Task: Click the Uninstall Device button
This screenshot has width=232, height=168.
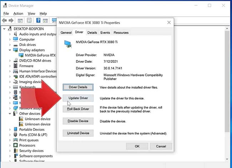Action: 78,133
